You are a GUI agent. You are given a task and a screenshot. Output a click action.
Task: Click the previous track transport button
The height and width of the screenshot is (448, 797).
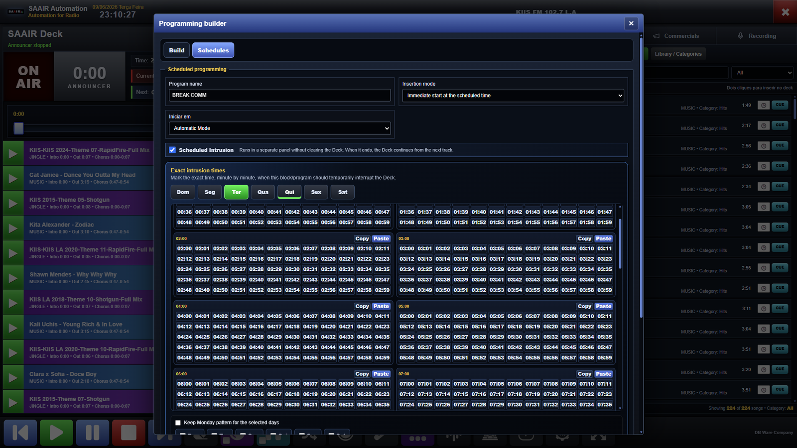click(20, 433)
